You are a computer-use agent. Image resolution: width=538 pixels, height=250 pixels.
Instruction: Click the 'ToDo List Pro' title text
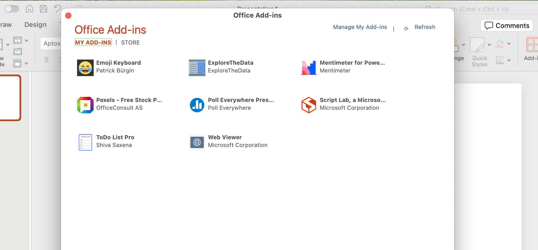pos(115,137)
